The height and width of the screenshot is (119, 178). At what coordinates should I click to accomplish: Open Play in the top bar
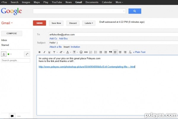point(46,2)
